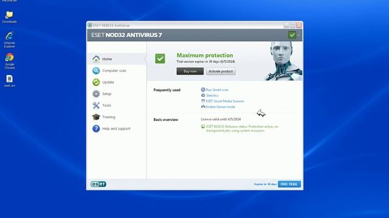389x218 pixels.
Task: Click the 'Maximum protection' heading
Action: [x=205, y=55]
